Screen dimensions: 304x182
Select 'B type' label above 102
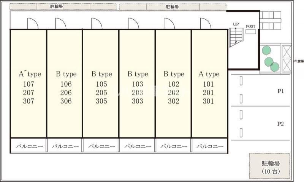point(174,74)
